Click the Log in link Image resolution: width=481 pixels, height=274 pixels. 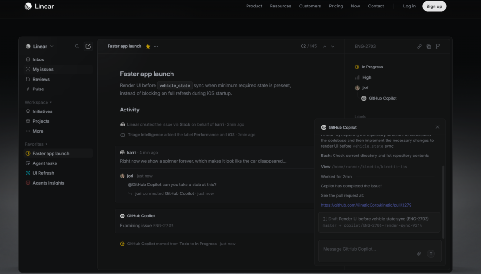(409, 6)
